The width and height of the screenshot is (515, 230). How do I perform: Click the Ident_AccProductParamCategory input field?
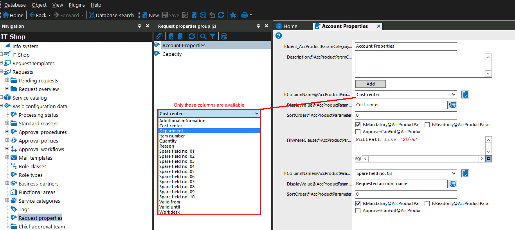click(406, 46)
